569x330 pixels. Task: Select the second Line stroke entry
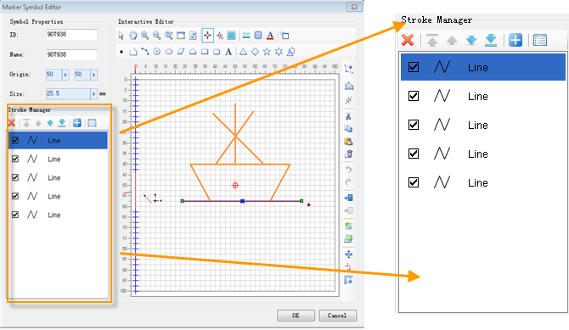[58, 159]
